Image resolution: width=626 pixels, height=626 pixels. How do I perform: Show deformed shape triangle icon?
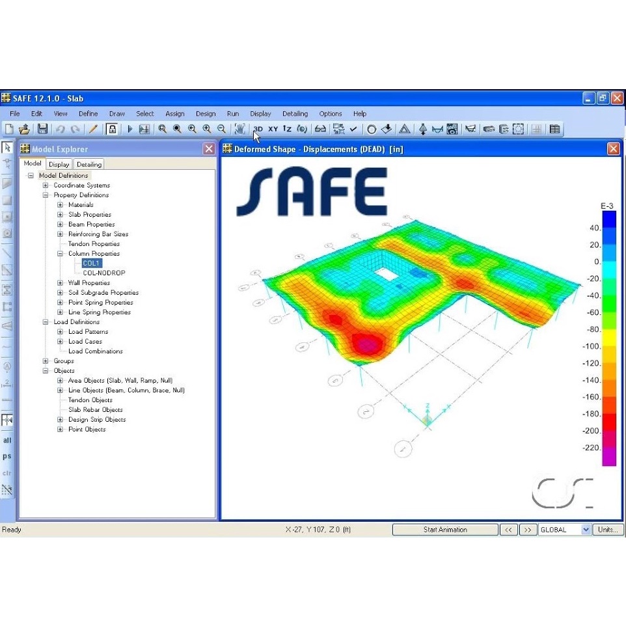pos(404,129)
